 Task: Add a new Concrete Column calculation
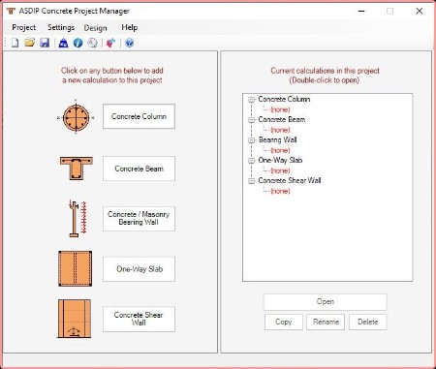139,116
